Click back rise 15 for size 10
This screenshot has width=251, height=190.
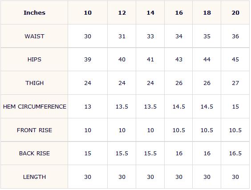pyautogui.click(x=88, y=154)
